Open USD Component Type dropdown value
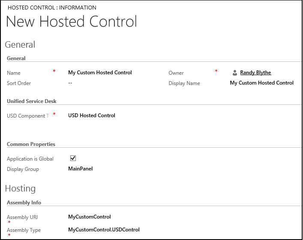The height and width of the screenshot is (240, 303). click(92, 115)
